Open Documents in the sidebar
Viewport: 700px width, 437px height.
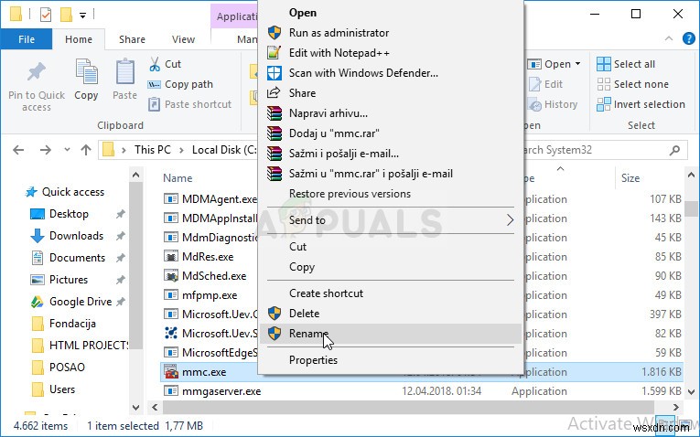pyautogui.click(x=77, y=258)
